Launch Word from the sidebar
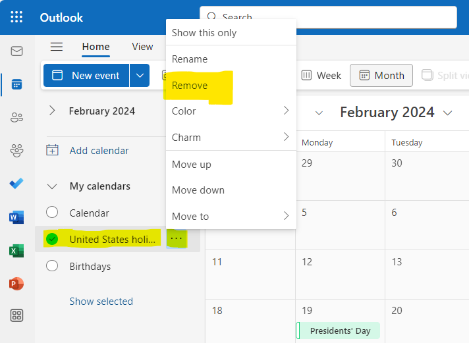The image size is (469, 343). click(16, 217)
